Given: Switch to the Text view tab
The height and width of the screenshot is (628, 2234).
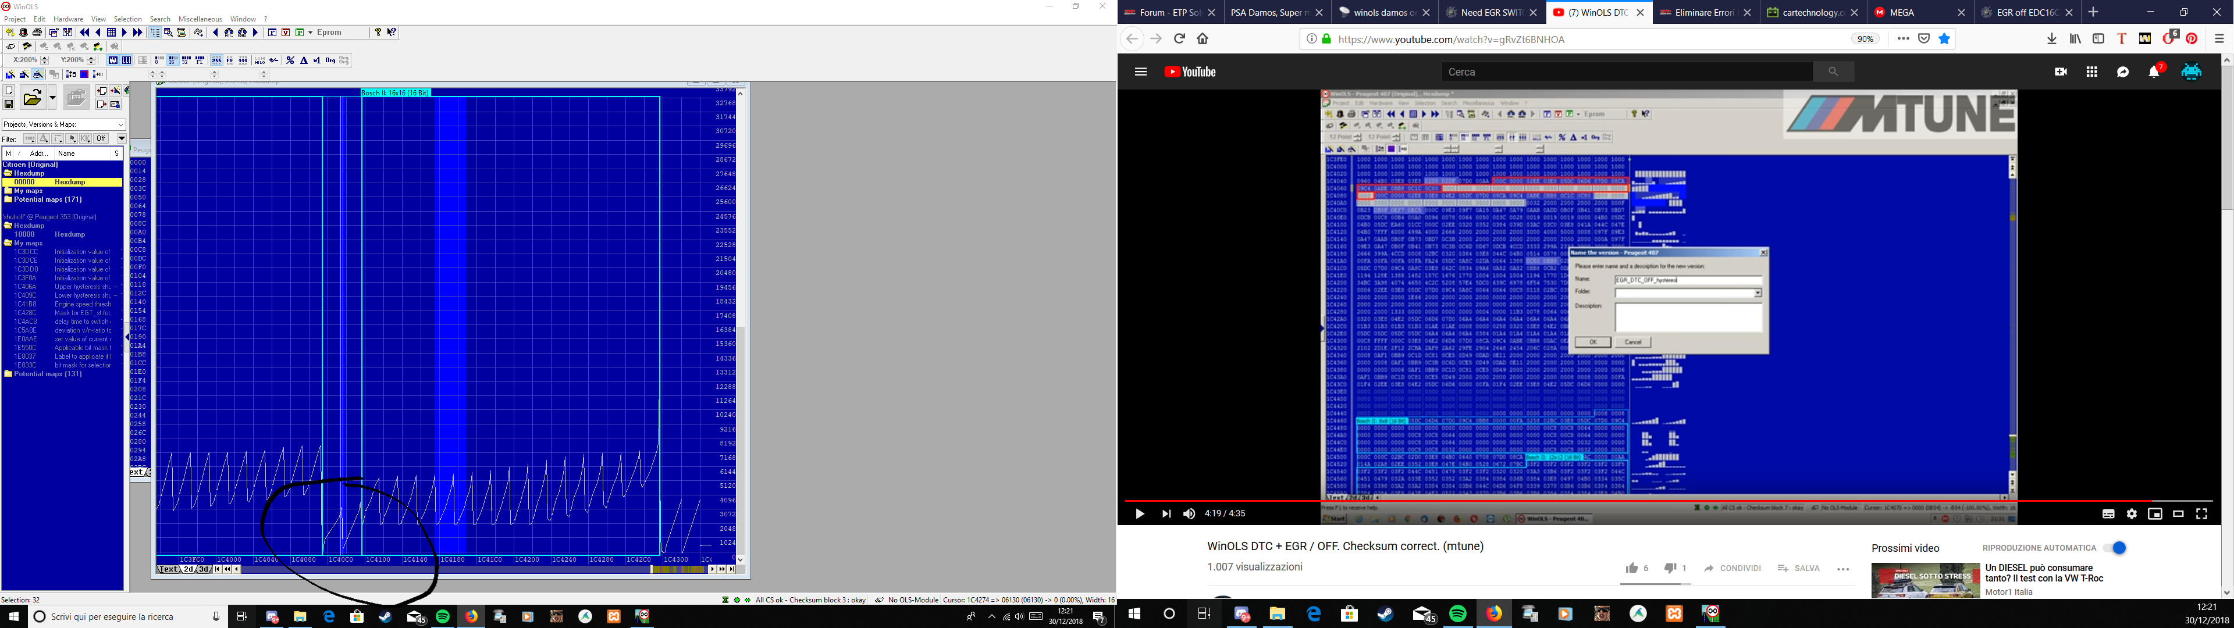Looking at the screenshot, I should tap(168, 569).
